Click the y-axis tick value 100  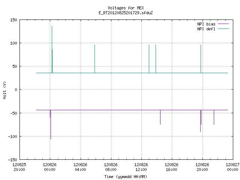13,43
